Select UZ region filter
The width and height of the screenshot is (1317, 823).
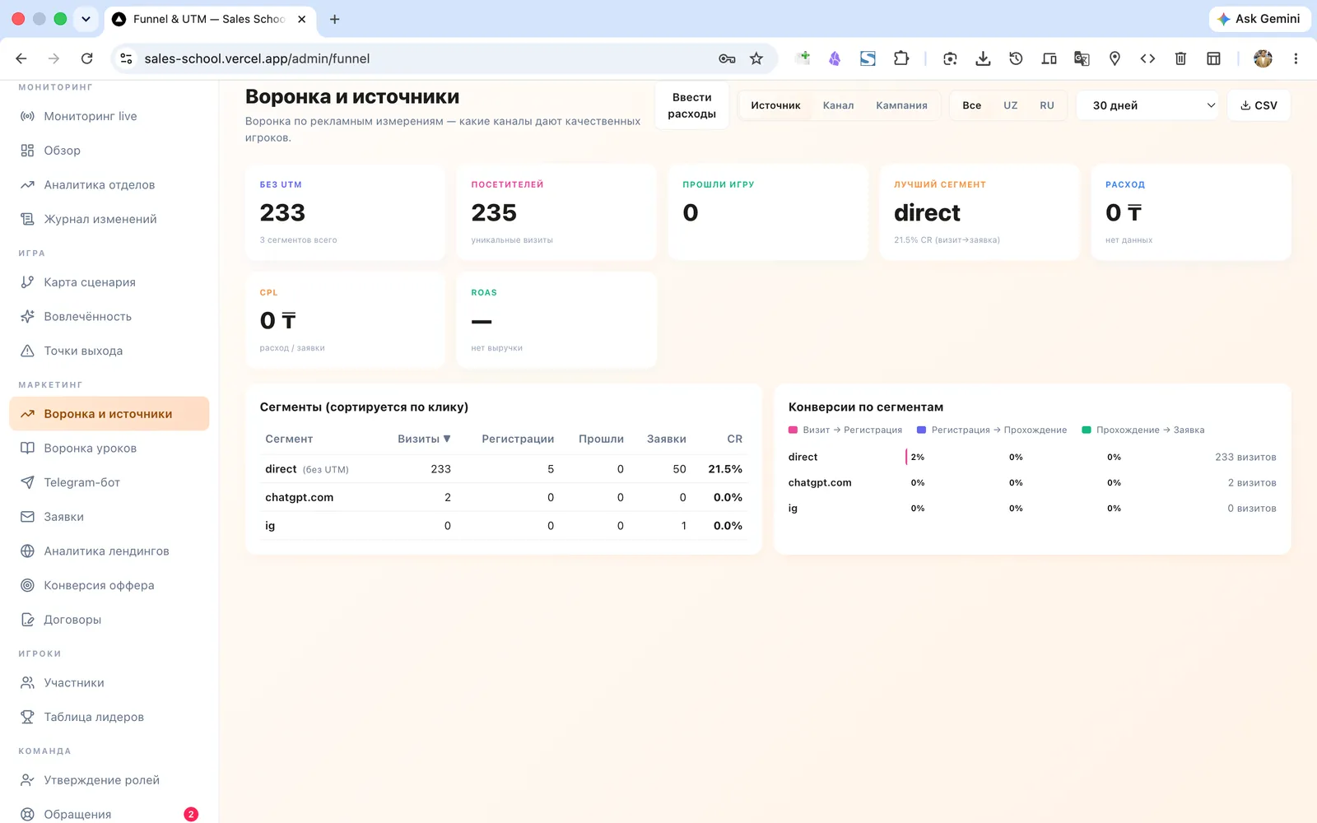point(1010,105)
